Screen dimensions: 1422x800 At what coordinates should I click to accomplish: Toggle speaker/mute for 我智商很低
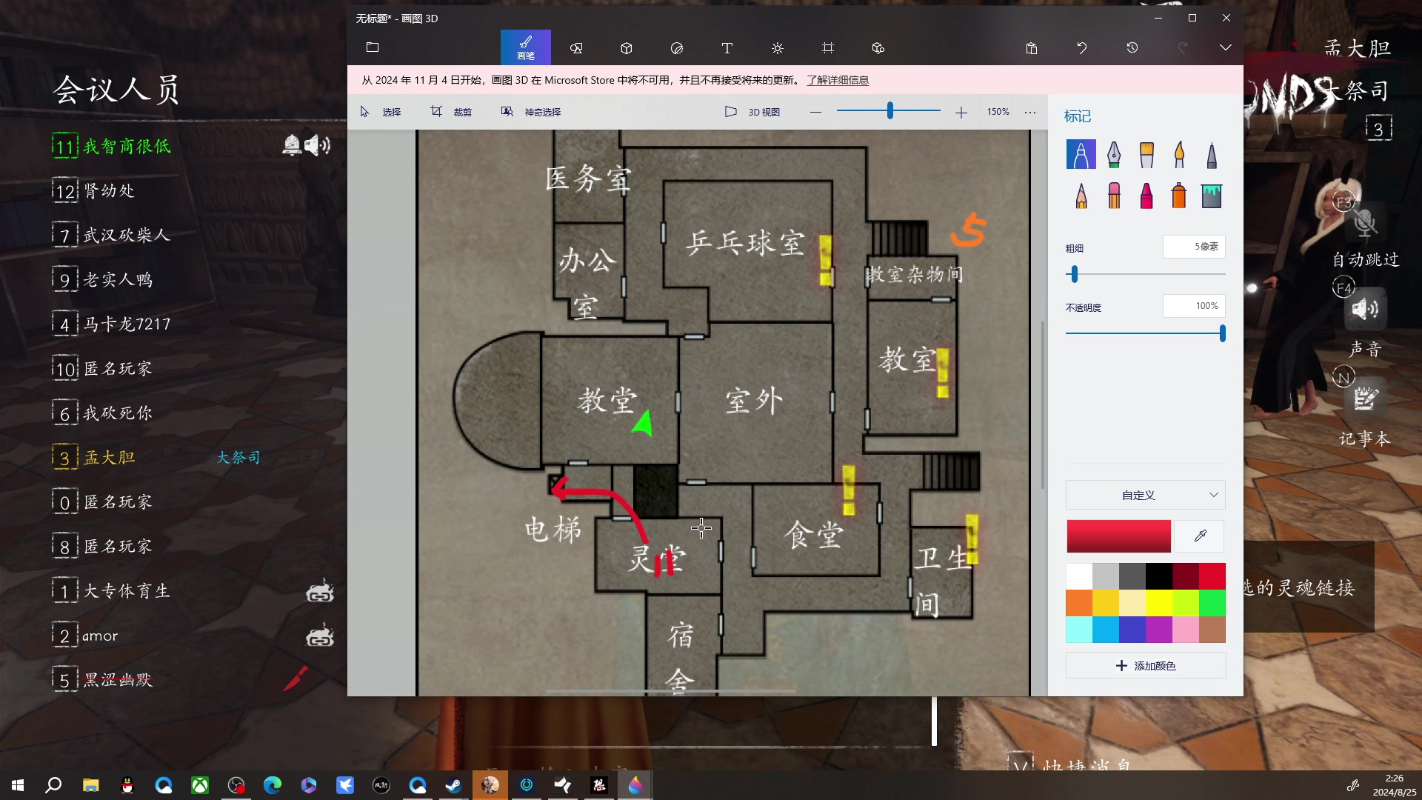(x=316, y=145)
